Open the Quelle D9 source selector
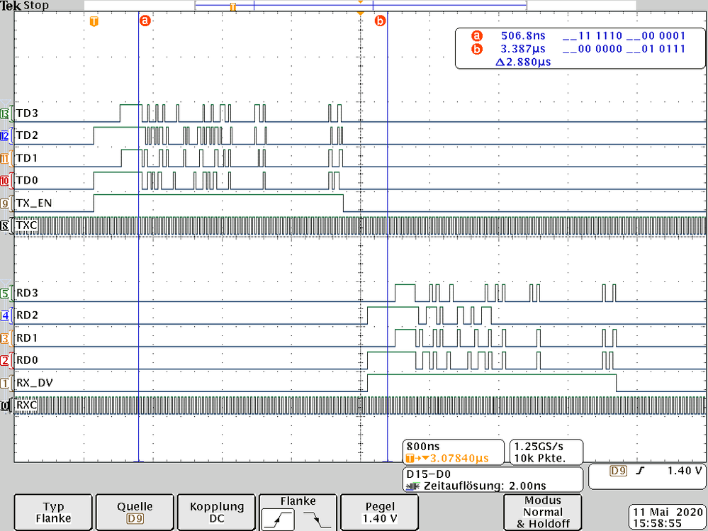Screen dimensions: 708x531 click(x=134, y=512)
